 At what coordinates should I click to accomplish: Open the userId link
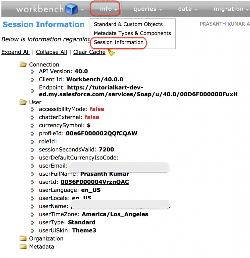point(94,182)
